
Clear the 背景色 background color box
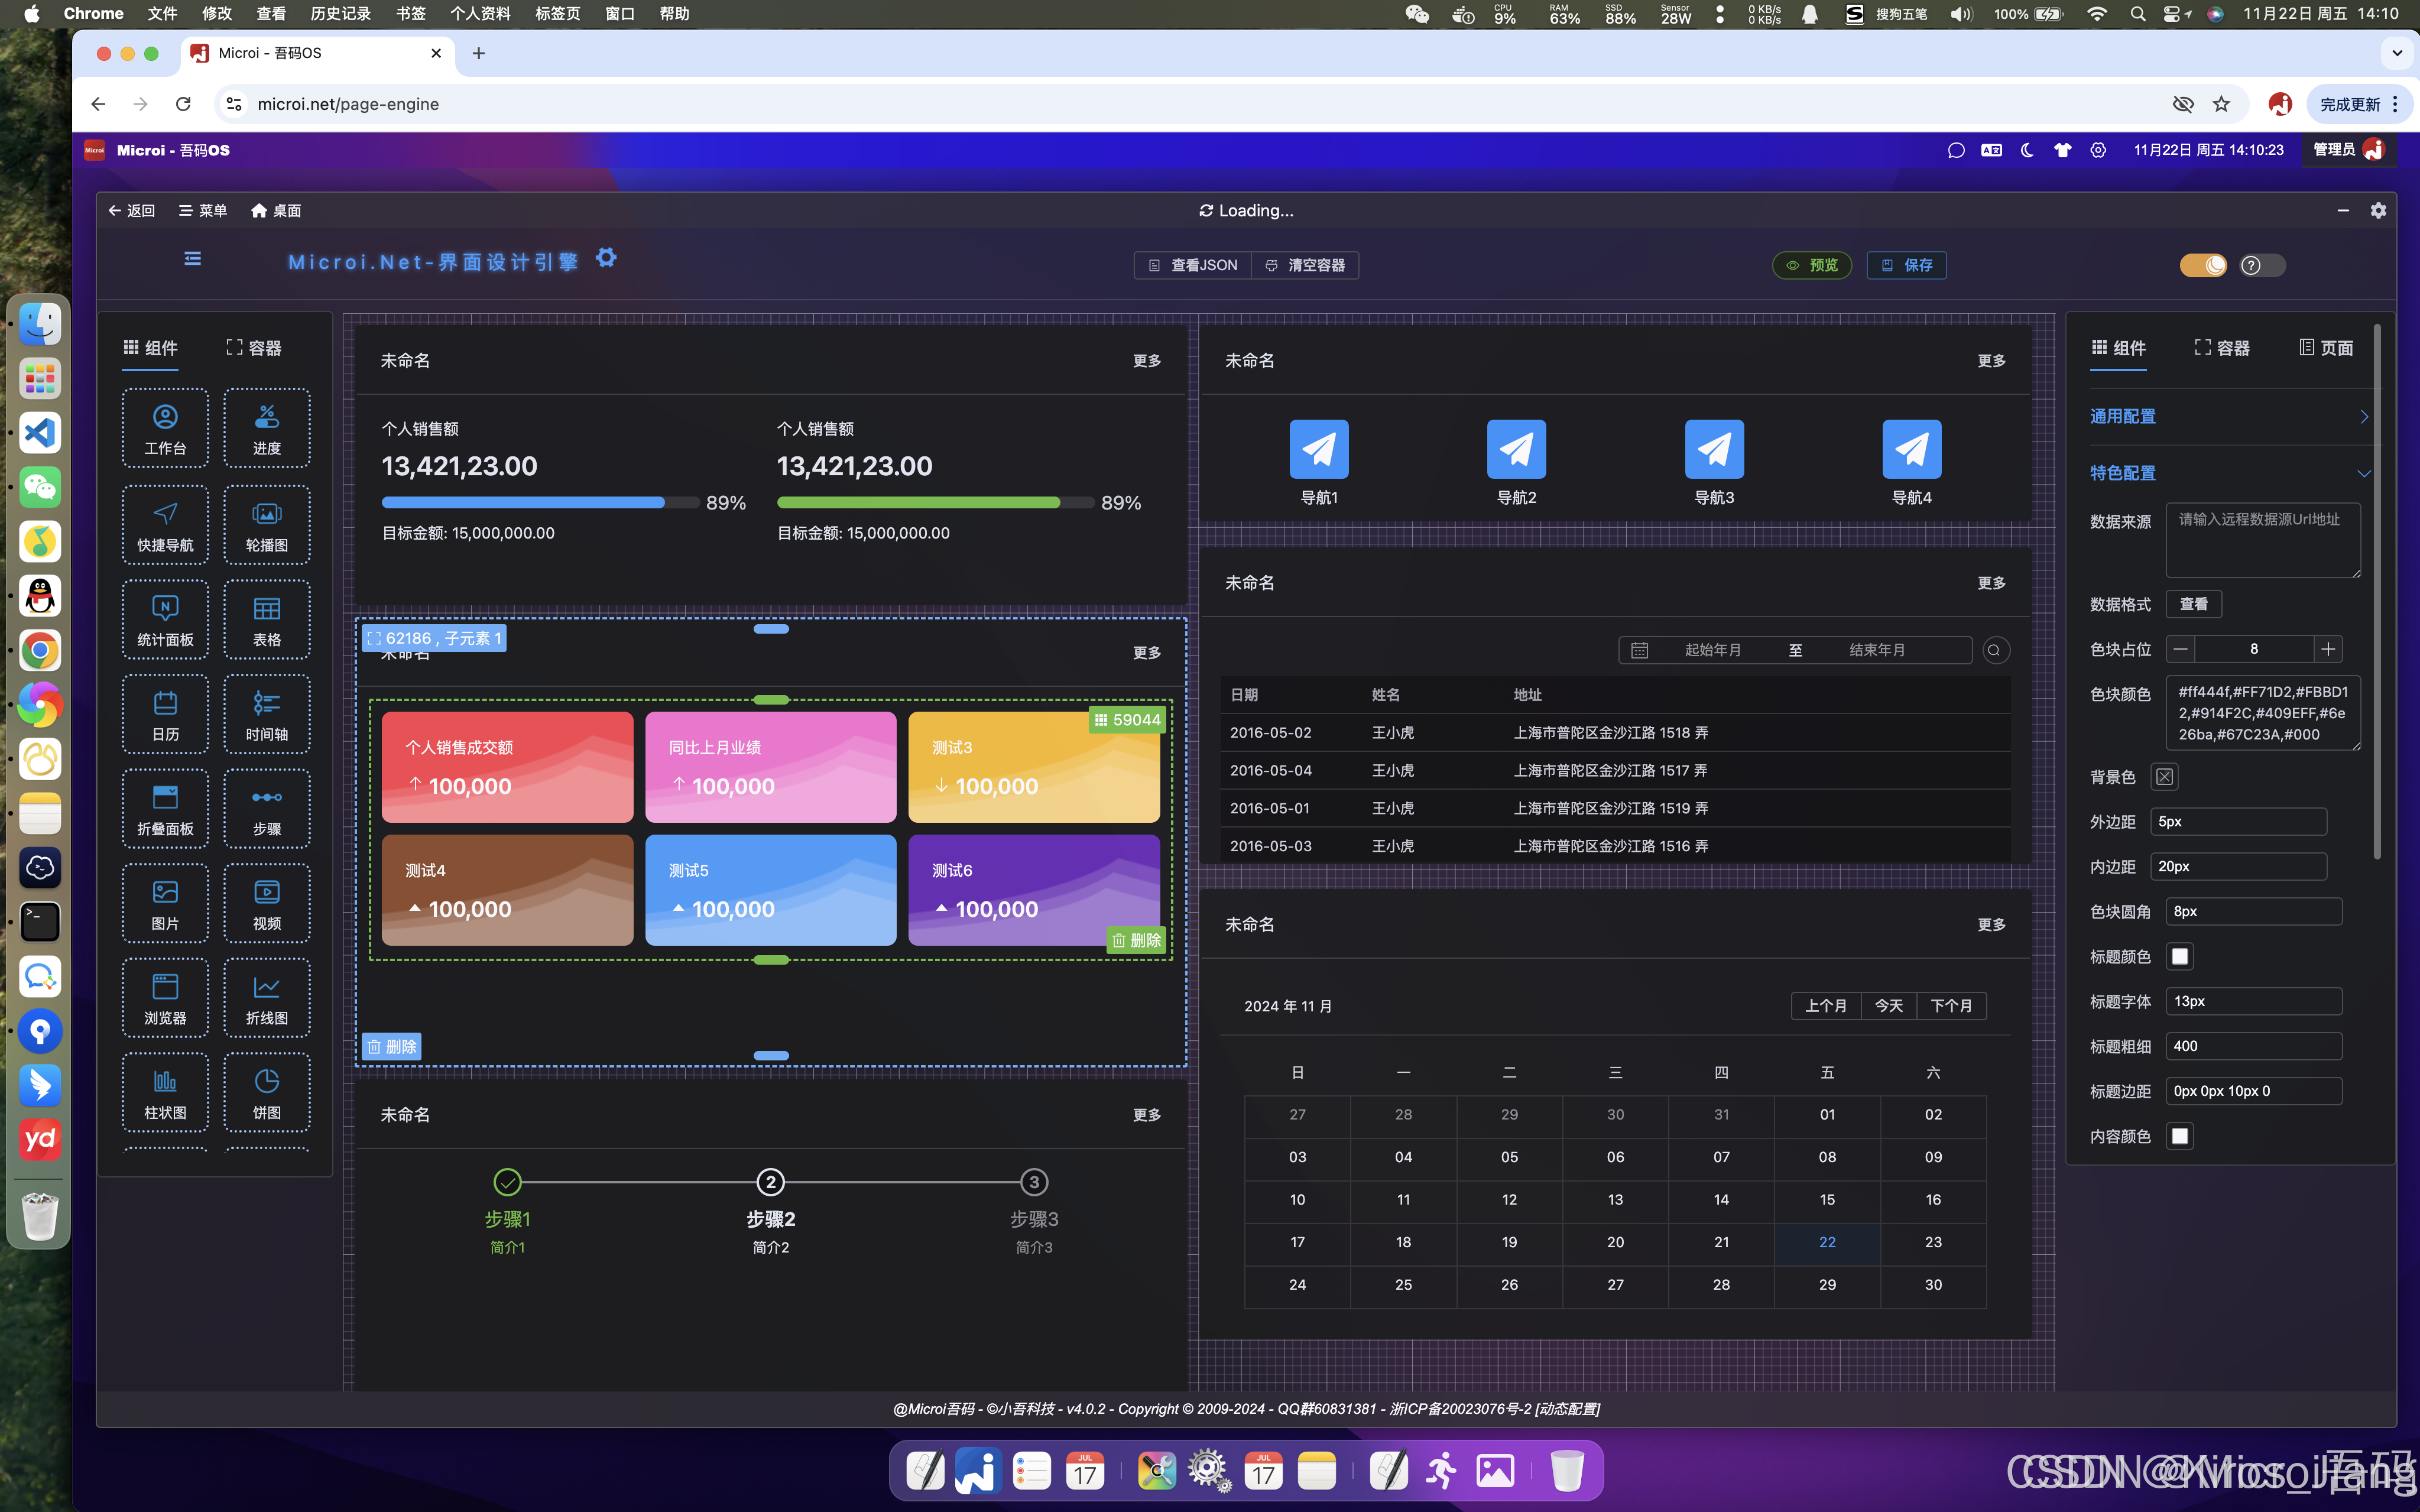[x=2164, y=777]
